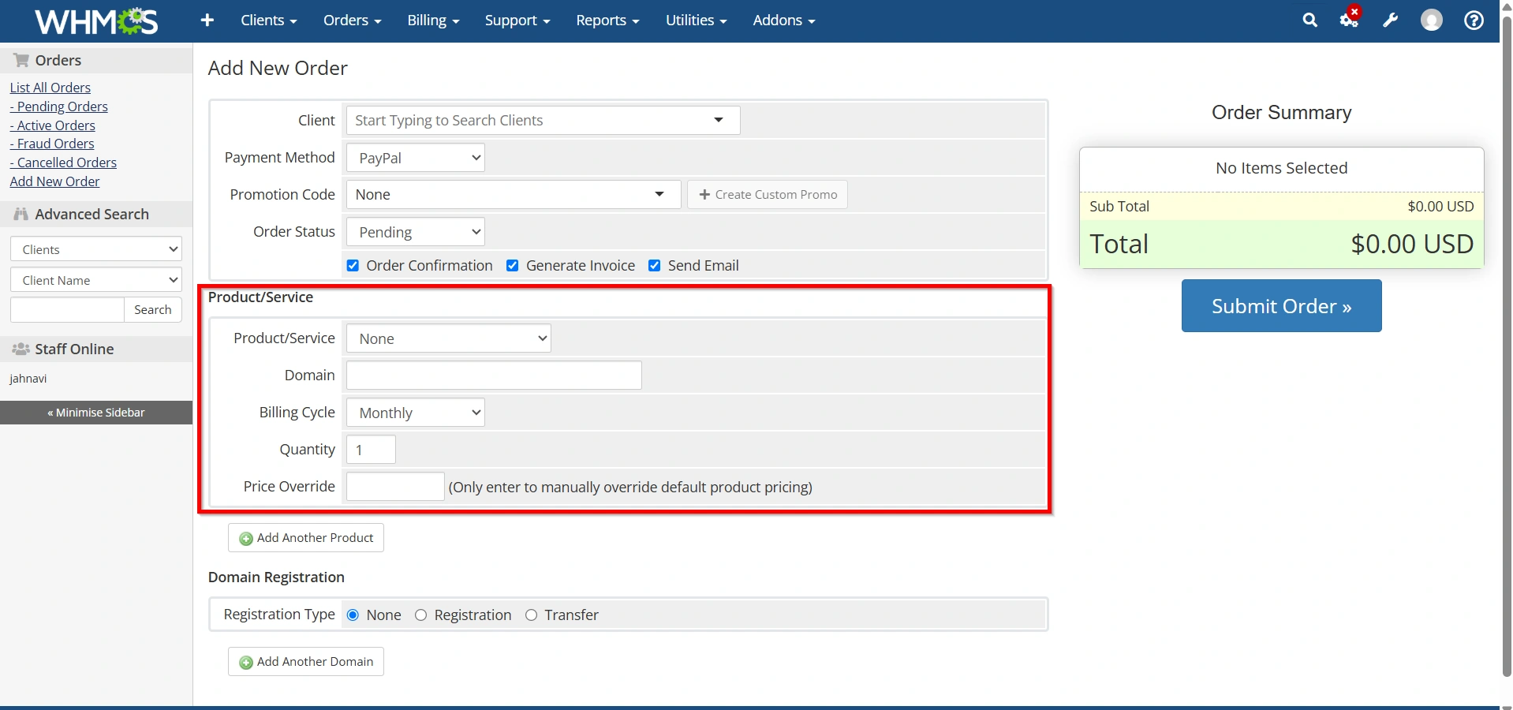Screen dimensions: 1513x710
Task: Open the Addons menu
Action: [783, 21]
